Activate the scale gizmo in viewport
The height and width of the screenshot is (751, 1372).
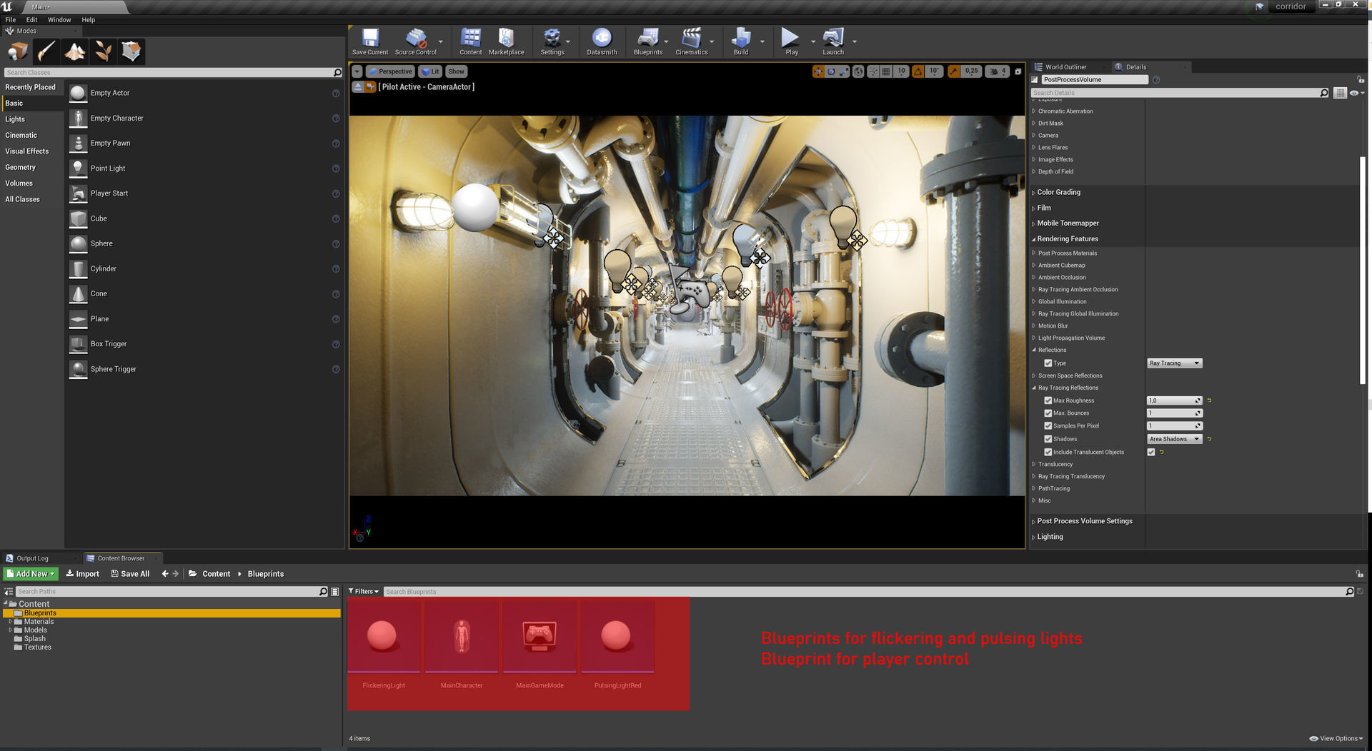pyautogui.click(x=844, y=71)
